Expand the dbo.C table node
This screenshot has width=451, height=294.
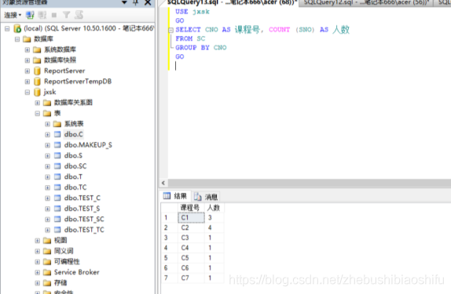pyautogui.click(x=47, y=135)
